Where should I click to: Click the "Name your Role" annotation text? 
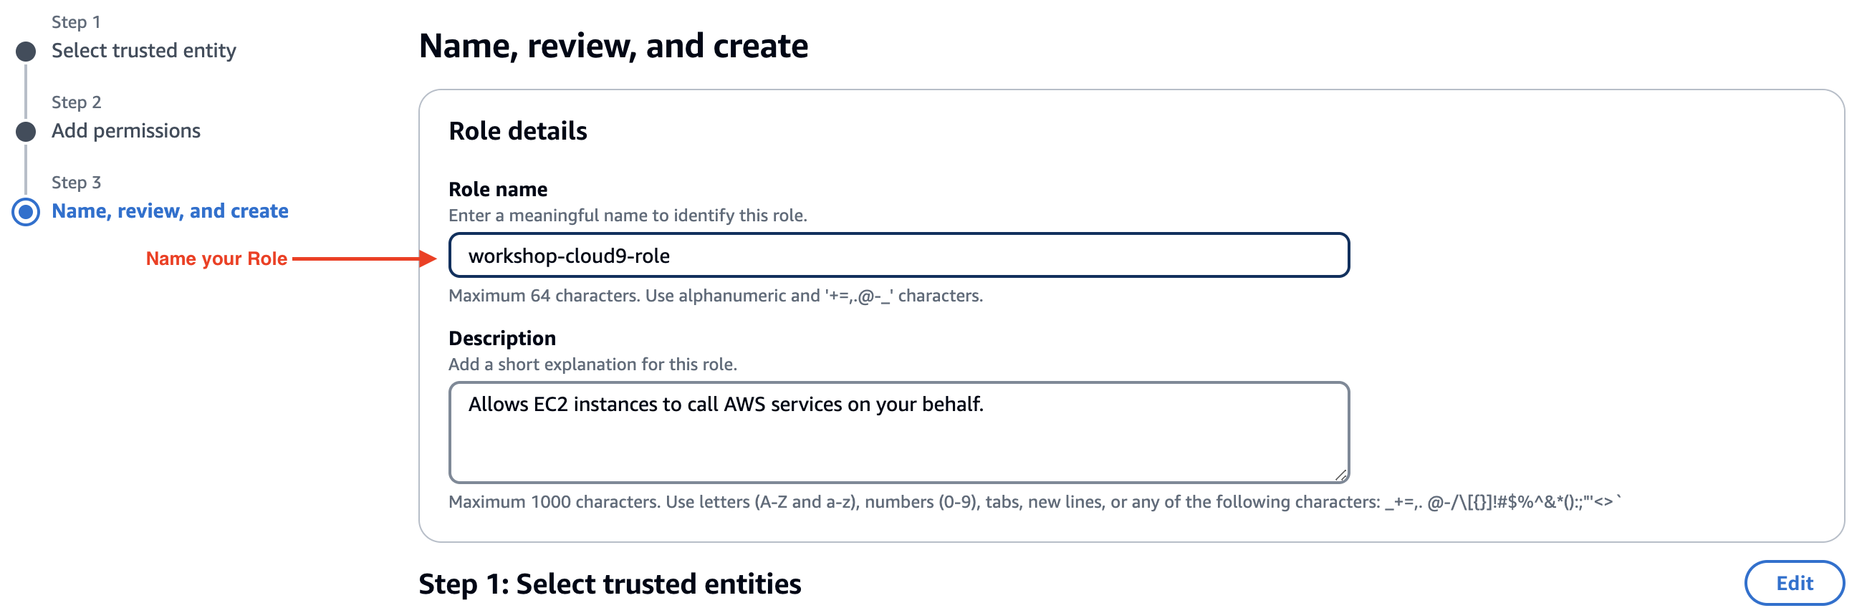tap(216, 258)
